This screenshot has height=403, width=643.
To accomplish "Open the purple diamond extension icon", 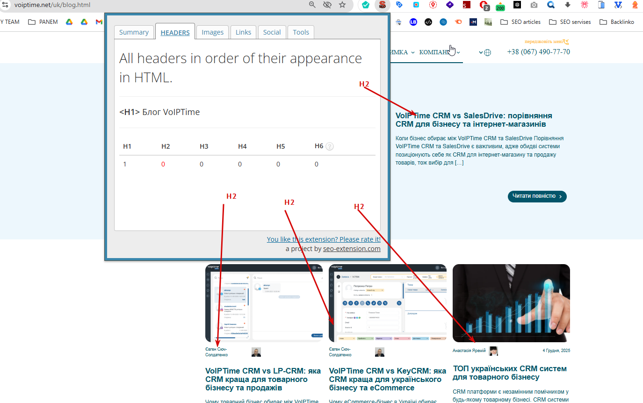I will [449, 5].
